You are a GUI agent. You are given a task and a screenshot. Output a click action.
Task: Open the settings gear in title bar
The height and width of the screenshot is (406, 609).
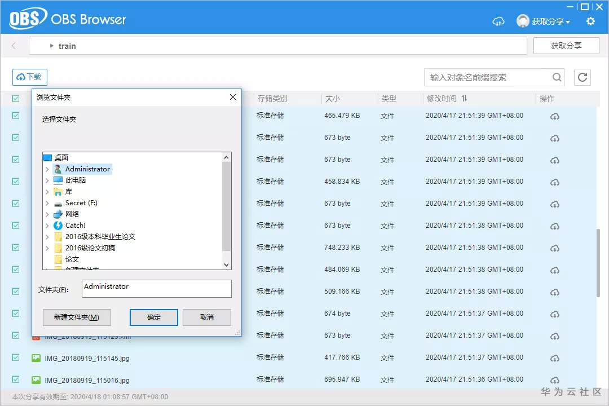(x=590, y=21)
